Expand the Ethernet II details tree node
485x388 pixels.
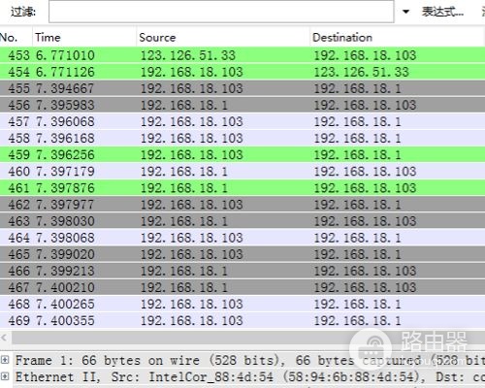5,376
